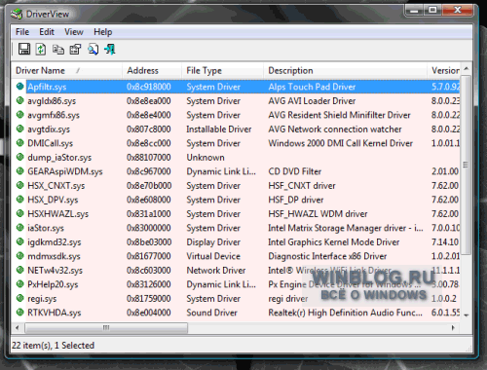Click the address 0x8c918000 cell
This screenshot has height=370, width=487.
tap(149, 87)
